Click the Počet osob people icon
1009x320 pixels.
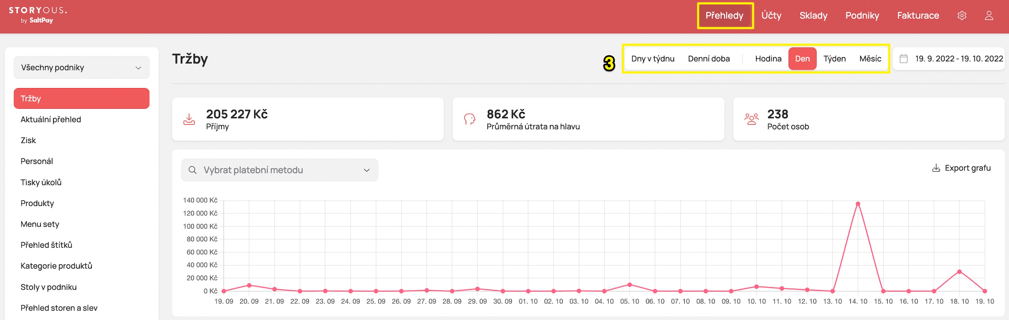pos(751,119)
